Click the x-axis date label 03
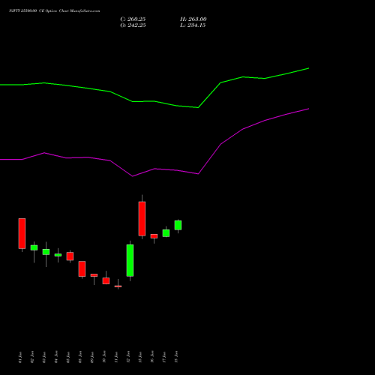 coord(44,357)
